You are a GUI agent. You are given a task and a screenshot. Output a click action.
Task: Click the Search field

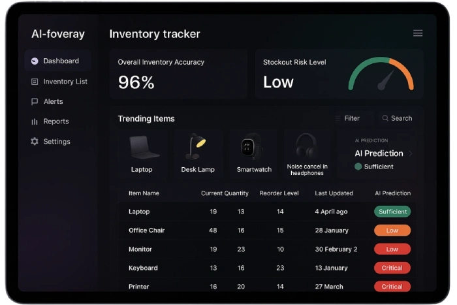pyautogui.click(x=397, y=118)
